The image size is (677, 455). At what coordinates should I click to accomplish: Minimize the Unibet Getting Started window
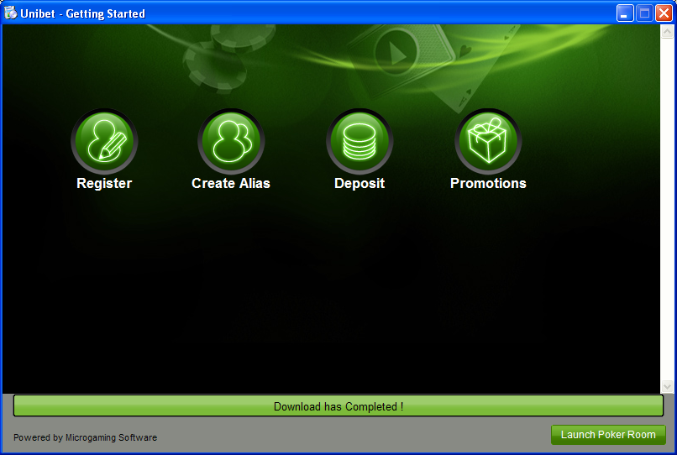point(624,13)
